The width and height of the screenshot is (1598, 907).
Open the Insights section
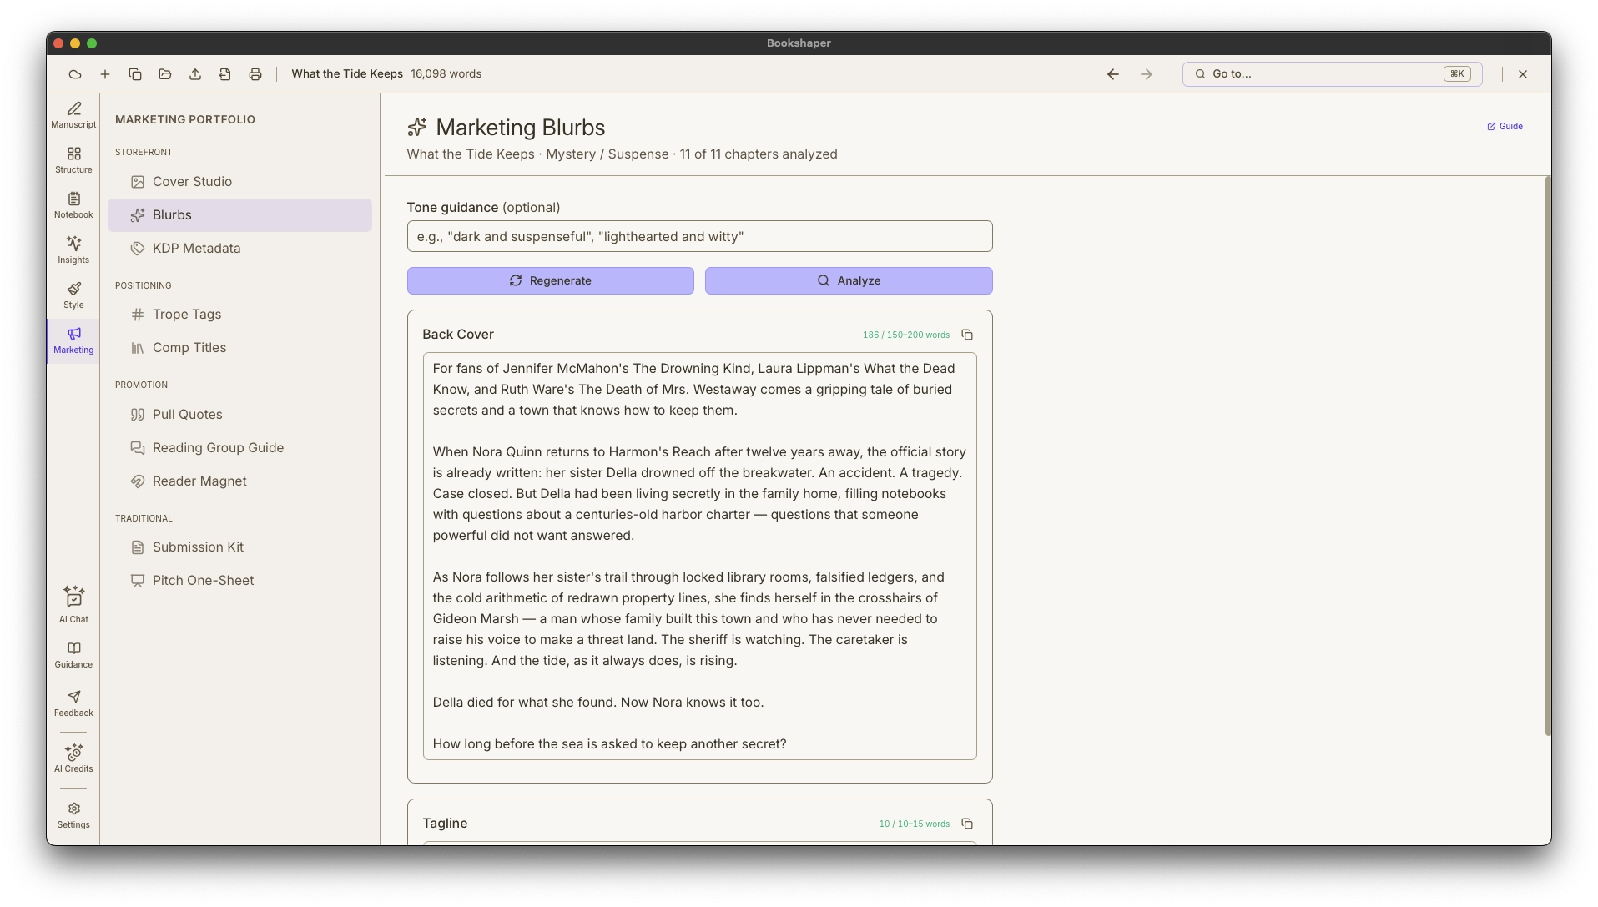click(73, 250)
